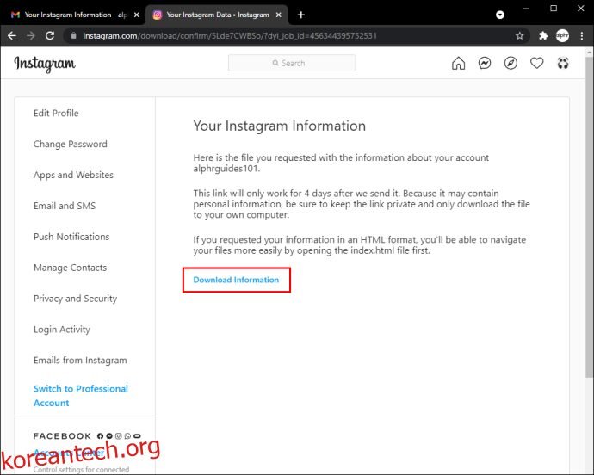
Task: Click the Accounts Center link
Action: [69, 453]
